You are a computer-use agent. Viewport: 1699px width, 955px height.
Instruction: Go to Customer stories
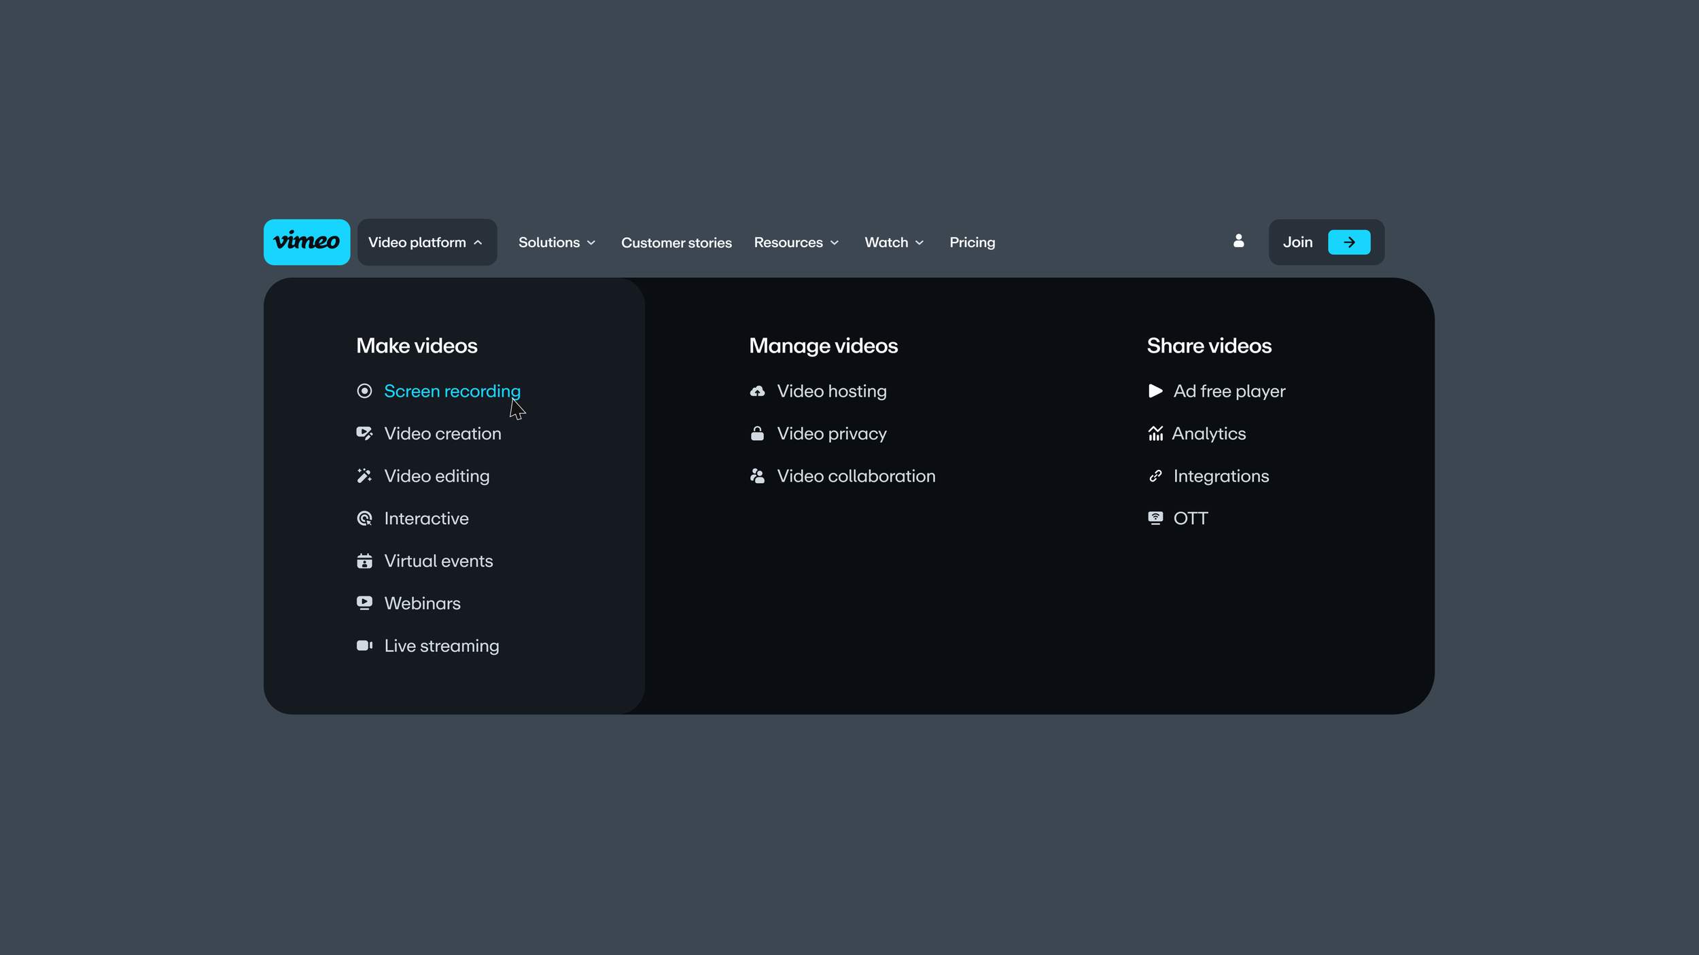(676, 242)
